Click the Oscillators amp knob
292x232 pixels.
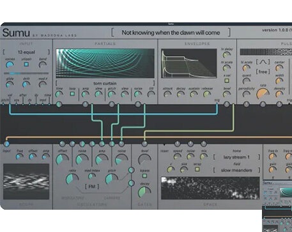[102, 160]
